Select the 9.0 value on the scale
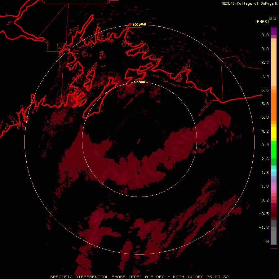 (x=265, y=49)
